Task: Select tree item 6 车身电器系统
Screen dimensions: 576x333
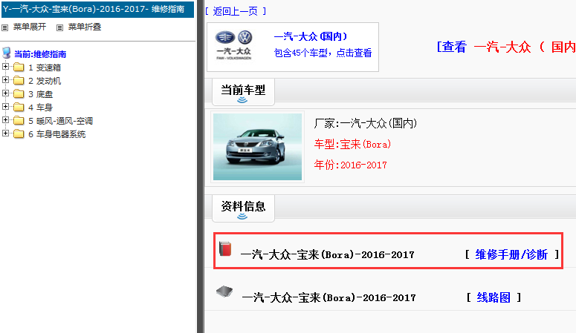Action: point(57,134)
